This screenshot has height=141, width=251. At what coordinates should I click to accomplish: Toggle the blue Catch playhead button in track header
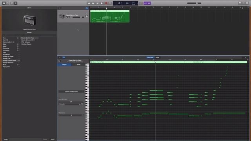(87, 8)
